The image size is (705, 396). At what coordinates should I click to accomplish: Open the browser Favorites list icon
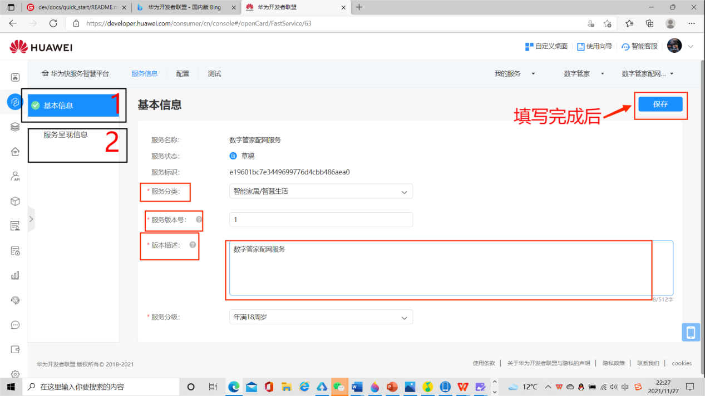(x=629, y=23)
